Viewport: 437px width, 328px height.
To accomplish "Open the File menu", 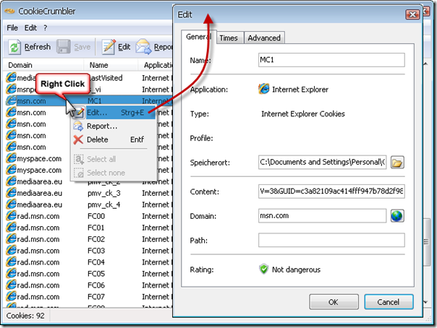I will click(12, 28).
